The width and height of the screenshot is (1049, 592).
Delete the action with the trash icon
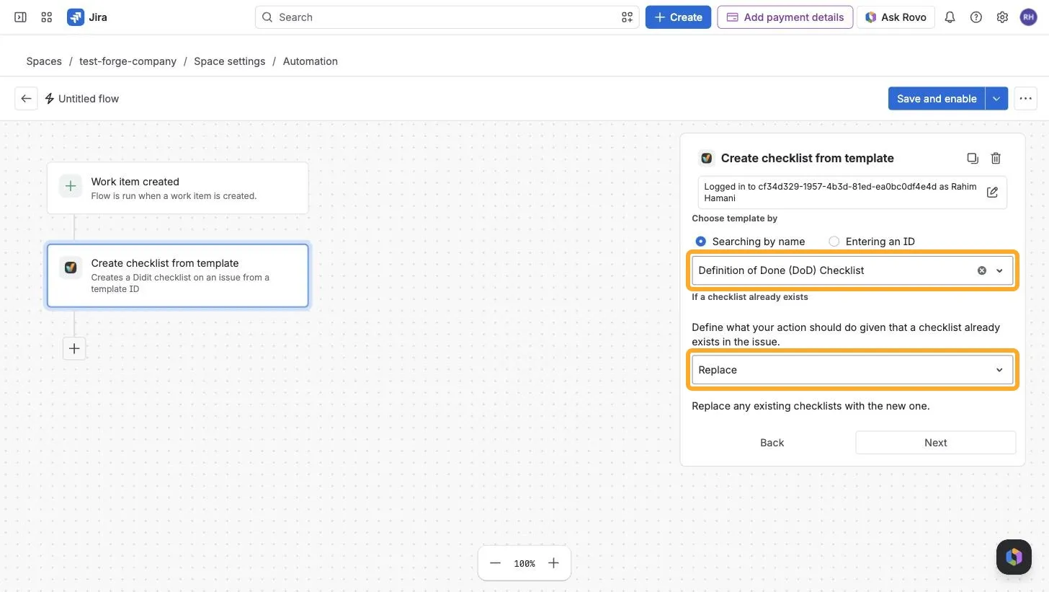coord(996,158)
